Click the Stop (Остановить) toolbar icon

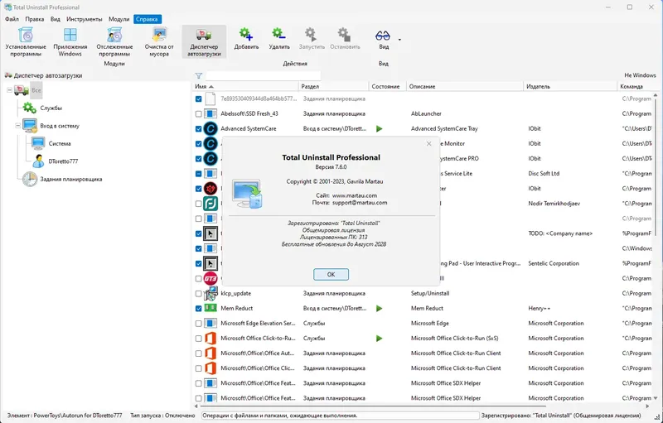(x=344, y=34)
